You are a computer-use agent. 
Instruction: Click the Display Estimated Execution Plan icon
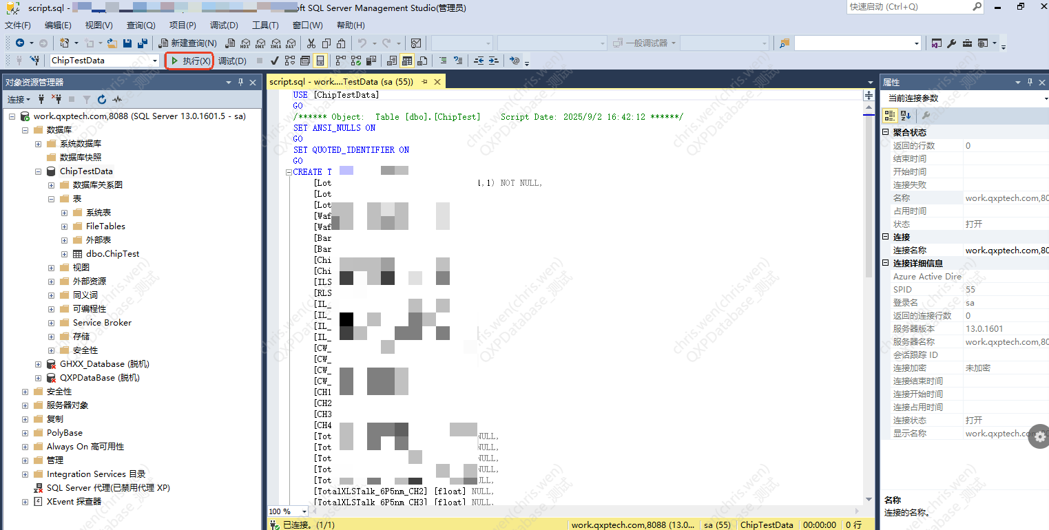(x=290, y=61)
